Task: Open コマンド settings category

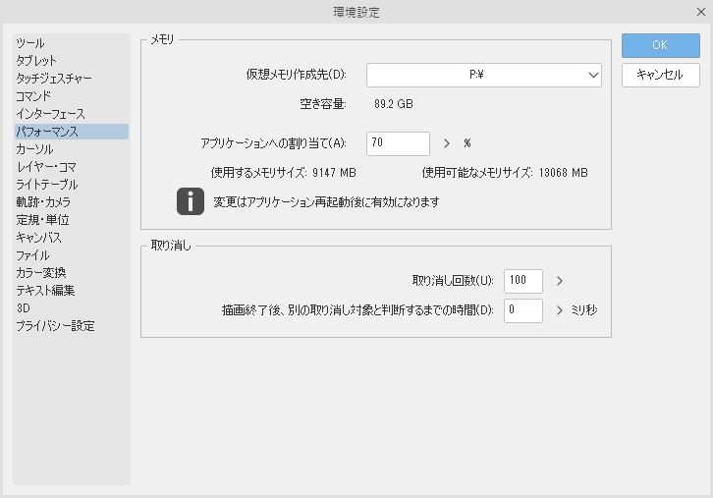Action: pos(33,96)
